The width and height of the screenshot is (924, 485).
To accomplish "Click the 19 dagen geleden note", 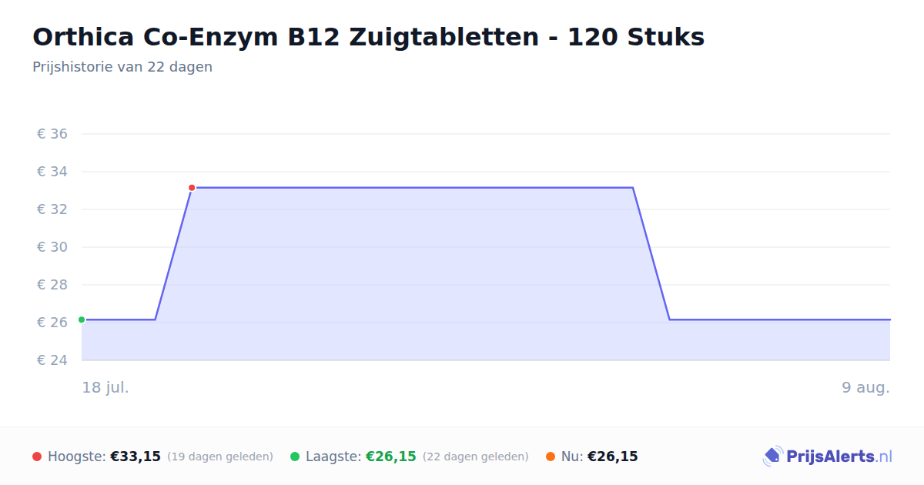I will tap(220, 457).
